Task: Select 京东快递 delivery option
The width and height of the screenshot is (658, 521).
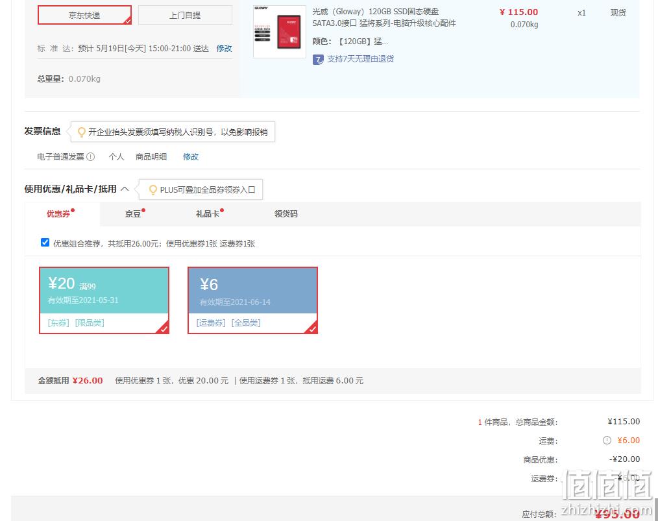Action: 84,15
